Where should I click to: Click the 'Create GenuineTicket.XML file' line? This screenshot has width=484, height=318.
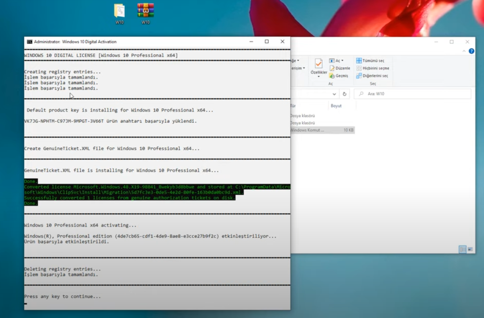(112, 148)
